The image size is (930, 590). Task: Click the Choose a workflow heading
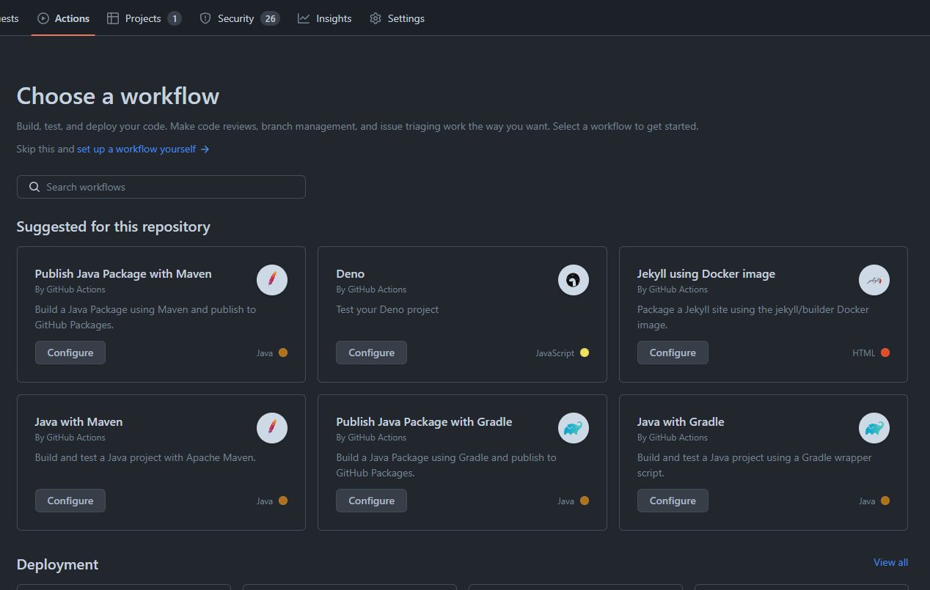(x=118, y=96)
